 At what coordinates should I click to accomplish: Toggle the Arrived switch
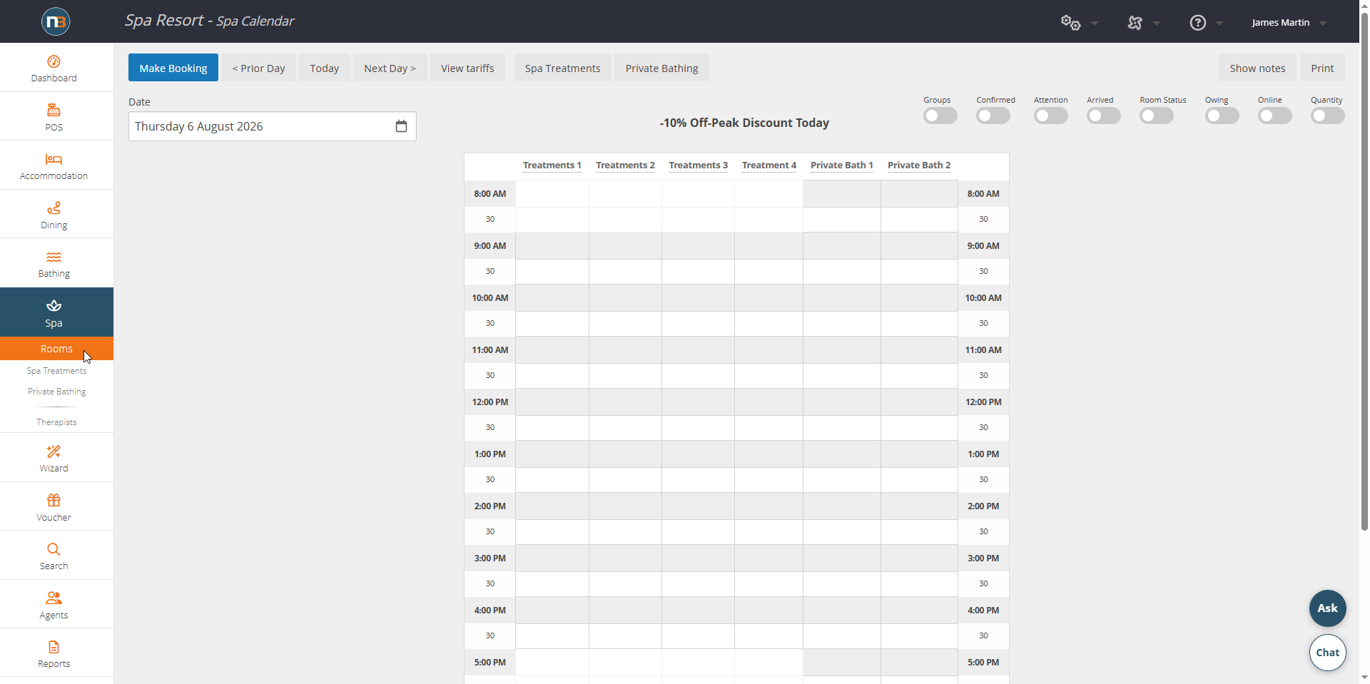pyautogui.click(x=1103, y=116)
